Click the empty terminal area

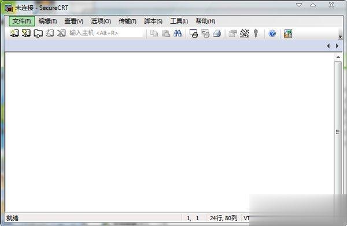click(x=169, y=133)
